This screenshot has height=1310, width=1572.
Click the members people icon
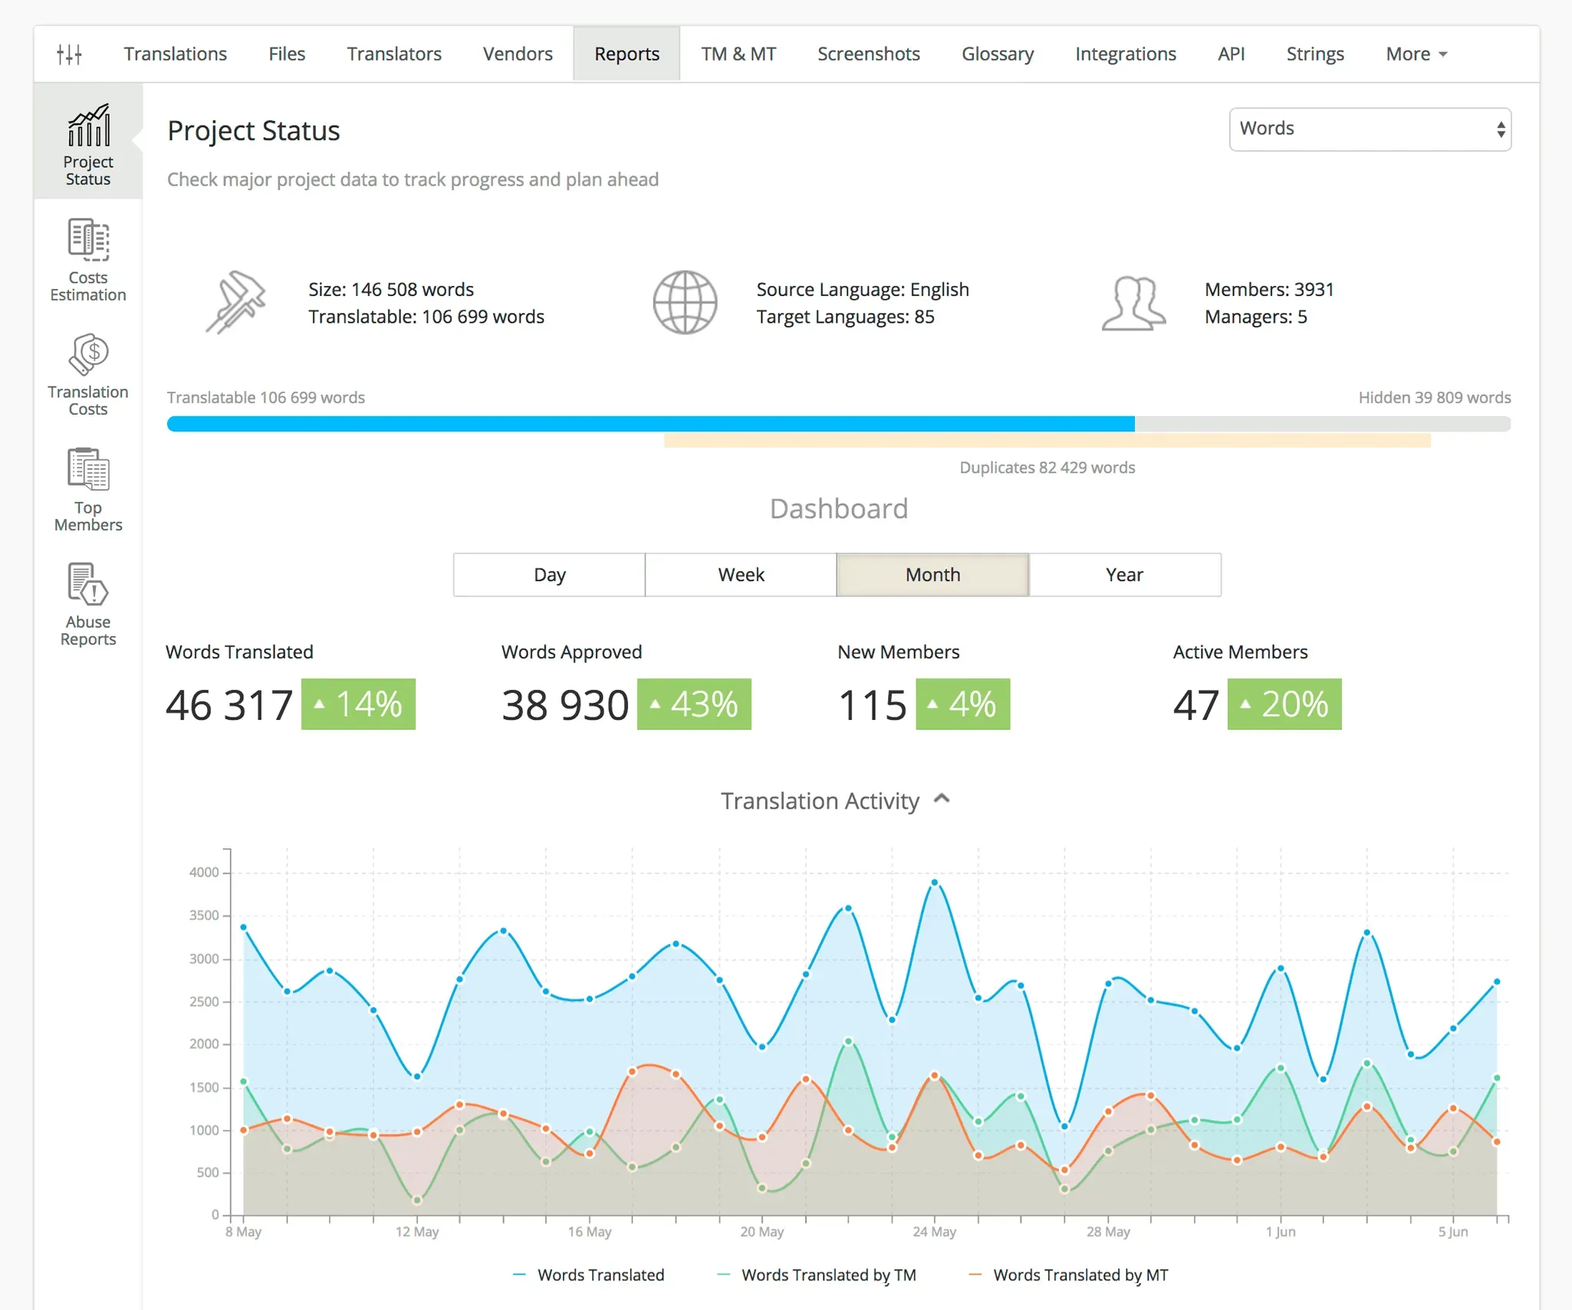[1133, 304]
